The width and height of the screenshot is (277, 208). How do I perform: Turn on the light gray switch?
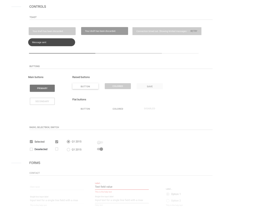[x=100, y=142]
